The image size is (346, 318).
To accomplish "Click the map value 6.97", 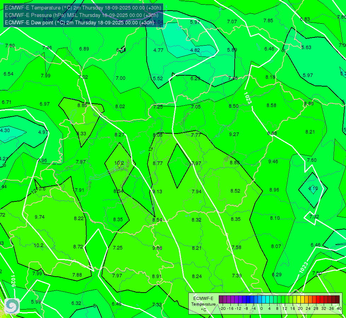I will coord(45,104).
